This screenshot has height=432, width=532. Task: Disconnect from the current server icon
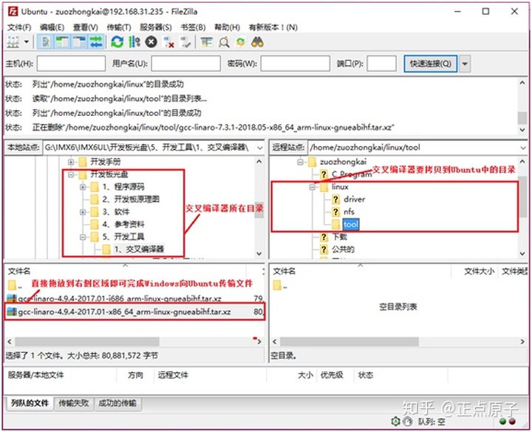[x=168, y=42]
